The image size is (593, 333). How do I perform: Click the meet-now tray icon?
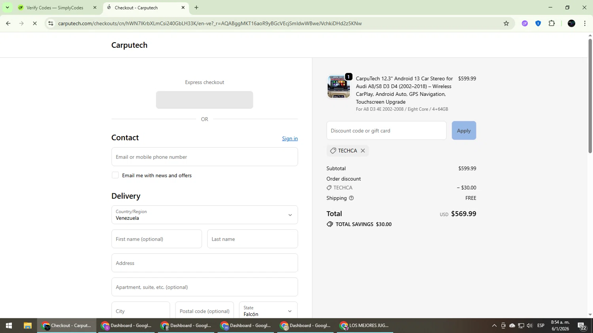point(503,326)
